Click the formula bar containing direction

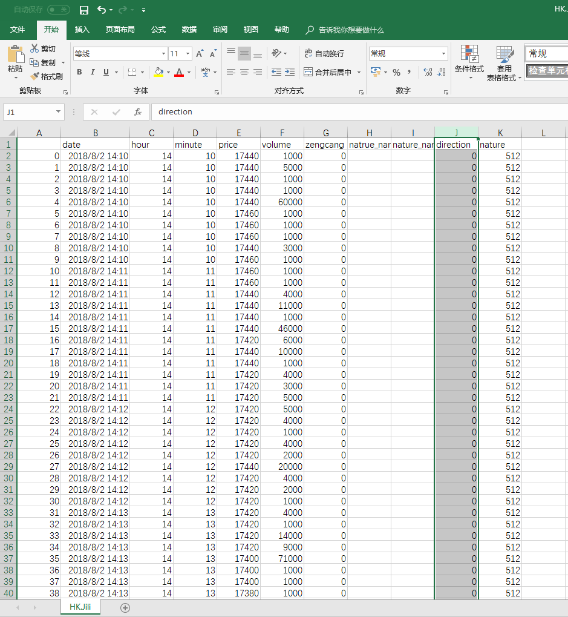pos(359,112)
